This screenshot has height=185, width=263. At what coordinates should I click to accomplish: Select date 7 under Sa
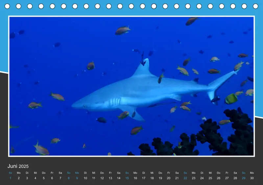(60, 178)
